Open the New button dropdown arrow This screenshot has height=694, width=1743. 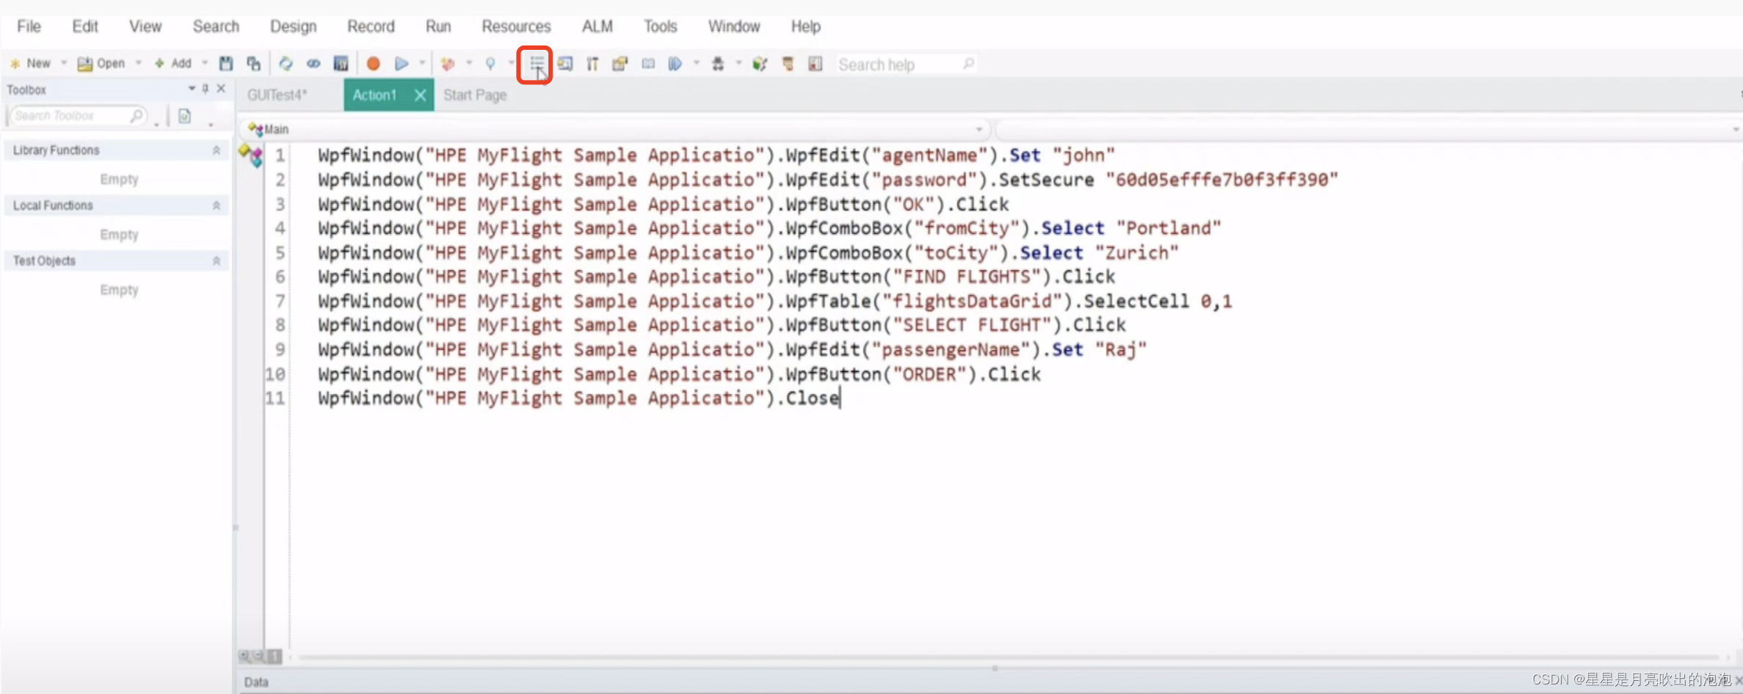pyautogui.click(x=64, y=63)
